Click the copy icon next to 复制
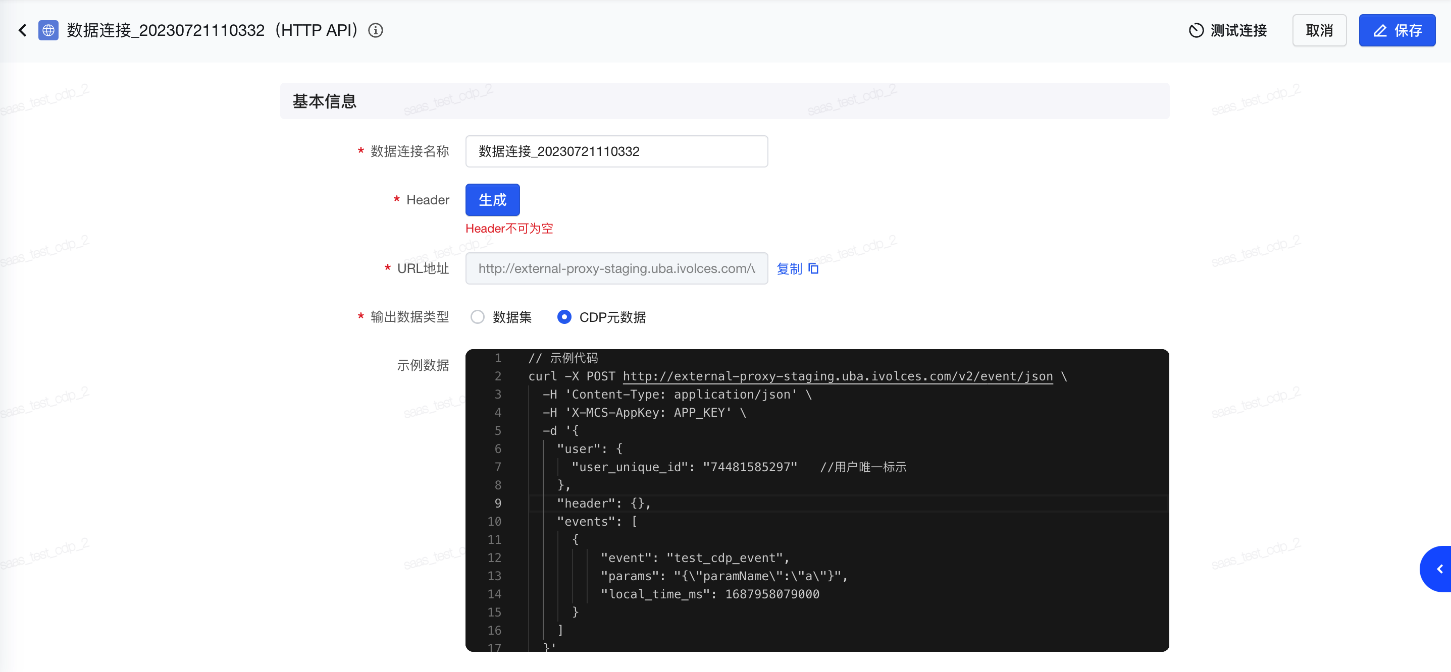This screenshot has width=1451, height=672. pos(813,268)
